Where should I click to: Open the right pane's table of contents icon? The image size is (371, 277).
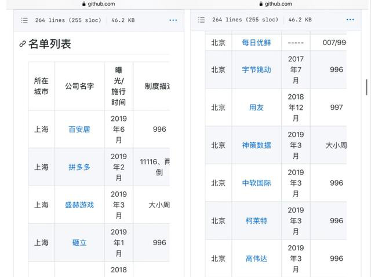(x=202, y=20)
